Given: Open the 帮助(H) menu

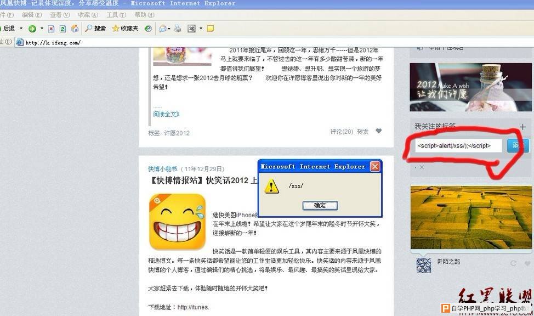Looking at the screenshot, I should tap(144, 15).
